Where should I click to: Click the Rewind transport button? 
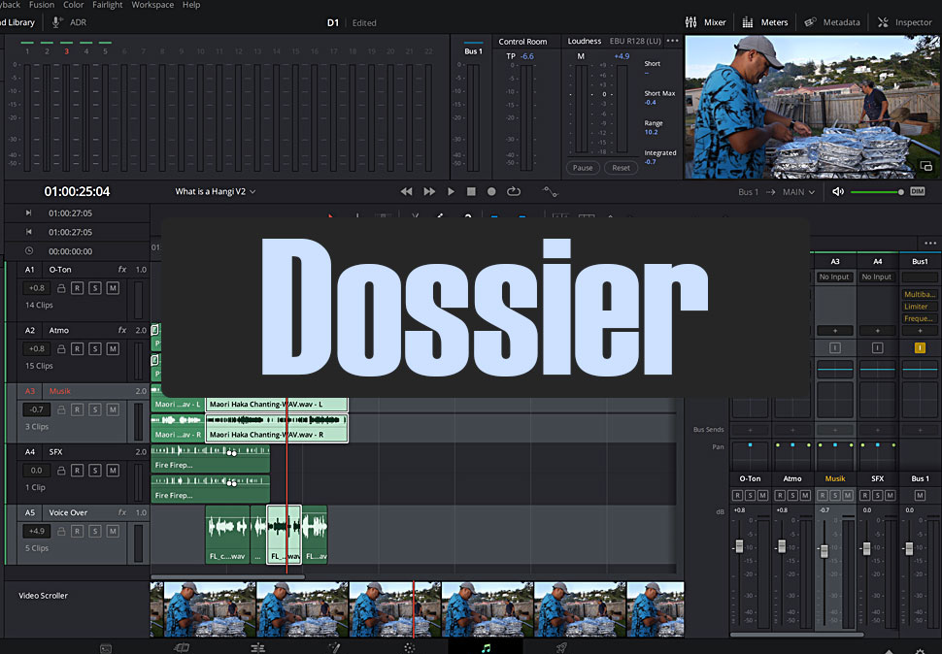click(407, 192)
